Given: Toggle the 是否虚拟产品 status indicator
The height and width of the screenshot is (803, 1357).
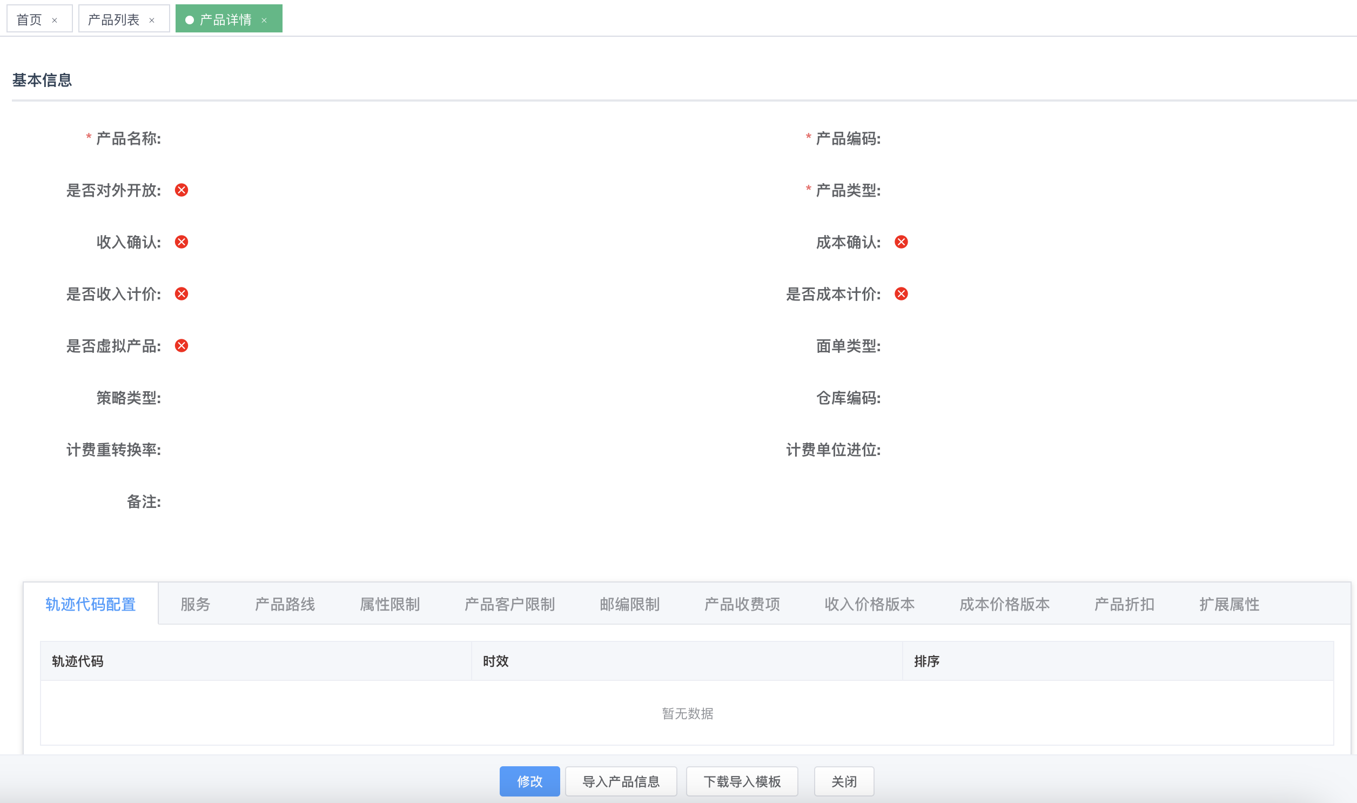Looking at the screenshot, I should [182, 346].
